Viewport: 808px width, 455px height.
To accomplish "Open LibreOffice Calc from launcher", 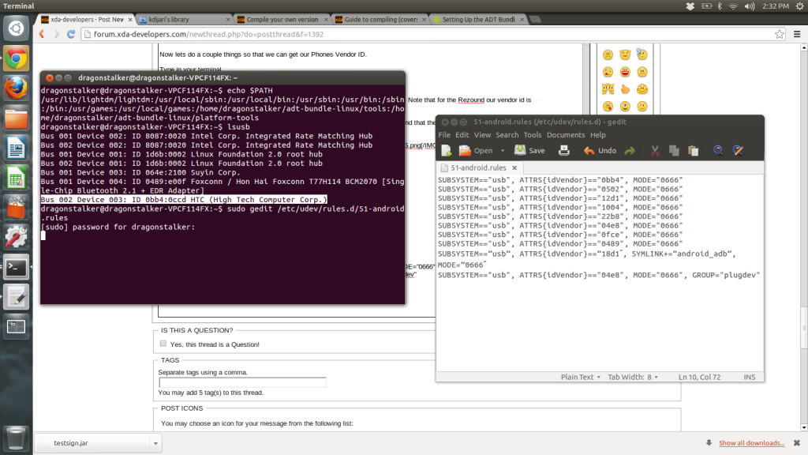I will point(16,178).
